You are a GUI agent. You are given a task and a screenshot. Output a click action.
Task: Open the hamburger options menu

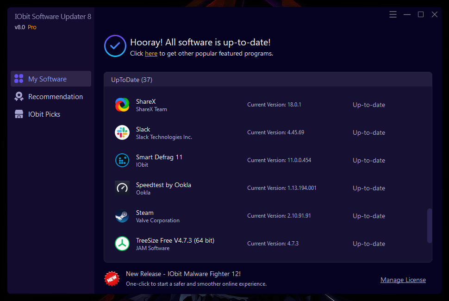click(393, 14)
